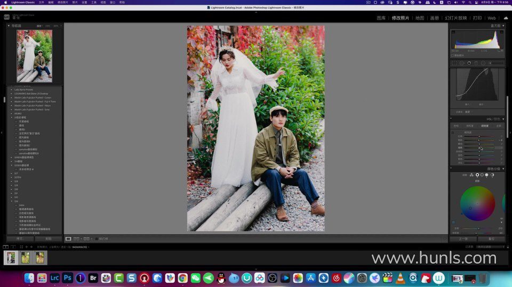The image size is (512, 287).
Task: Click the 复位 reset button
Action: click(x=491, y=239)
